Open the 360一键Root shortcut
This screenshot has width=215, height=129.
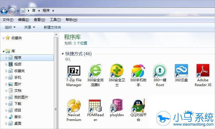point(160,76)
